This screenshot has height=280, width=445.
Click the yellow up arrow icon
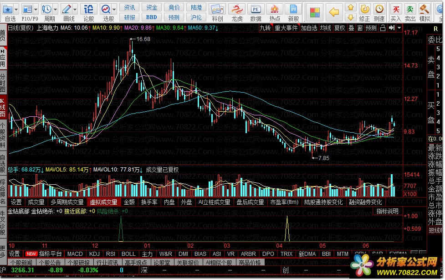tap(351, 7)
